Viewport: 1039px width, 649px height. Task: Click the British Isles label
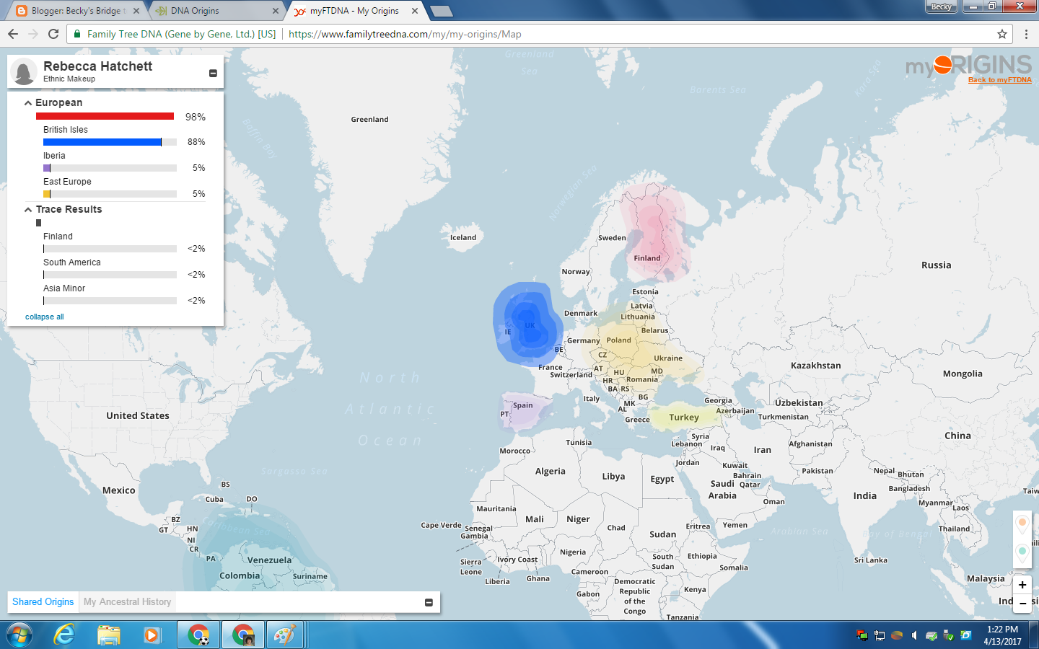pos(66,130)
